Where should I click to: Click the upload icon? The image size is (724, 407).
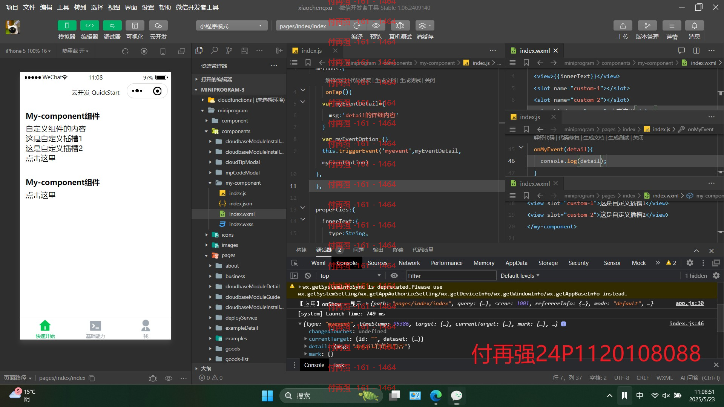pos(623,26)
